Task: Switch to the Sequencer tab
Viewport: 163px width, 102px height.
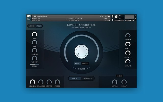Action: tap(88, 78)
